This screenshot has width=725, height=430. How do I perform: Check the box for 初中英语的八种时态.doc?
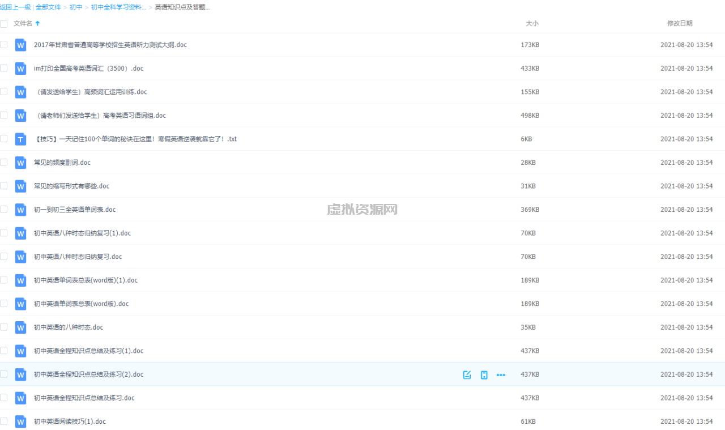coord(3,327)
